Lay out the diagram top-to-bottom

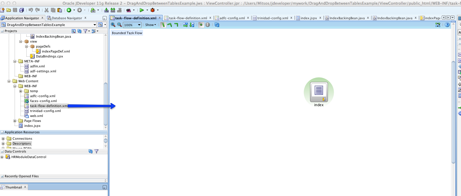tap(192, 25)
